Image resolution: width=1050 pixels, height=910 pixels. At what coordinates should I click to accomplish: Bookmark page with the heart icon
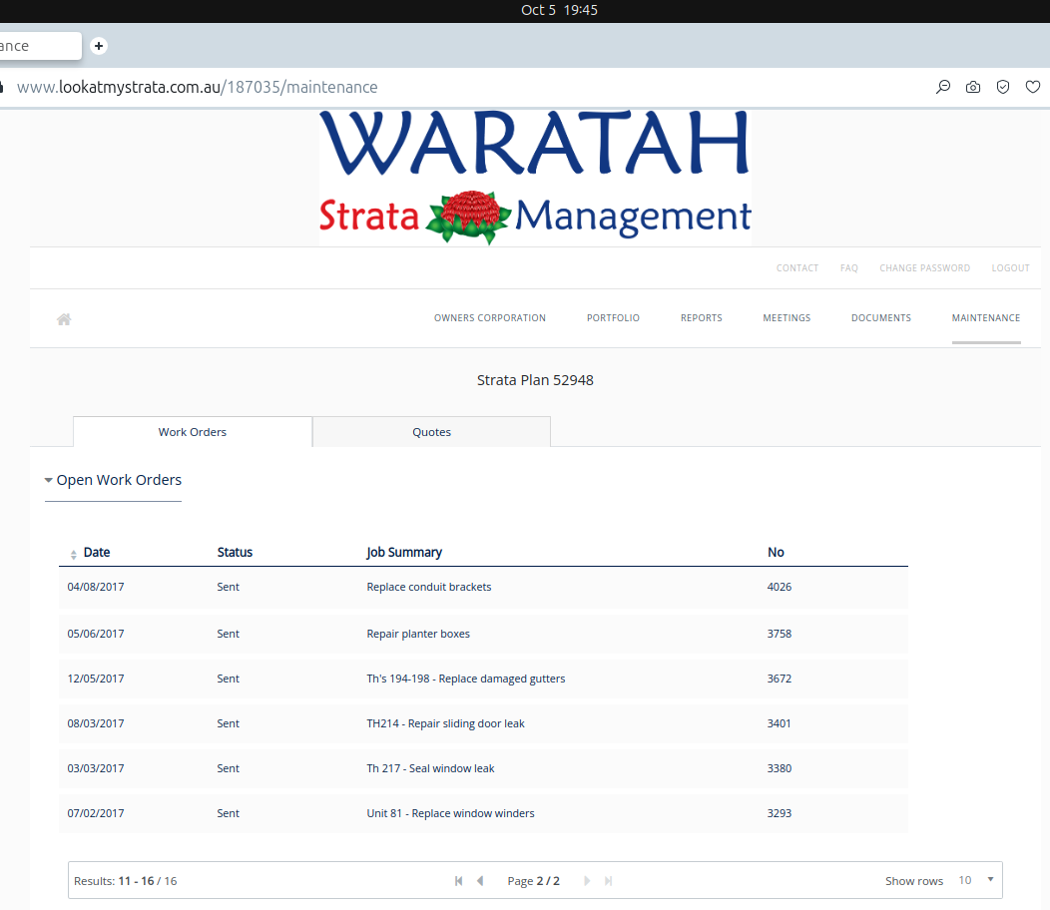click(x=1033, y=87)
